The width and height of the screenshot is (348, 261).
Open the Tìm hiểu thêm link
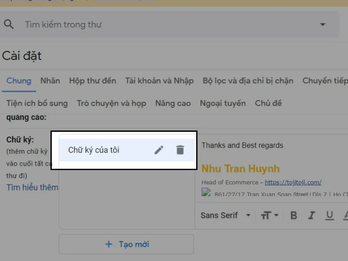(x=32, y=187)
